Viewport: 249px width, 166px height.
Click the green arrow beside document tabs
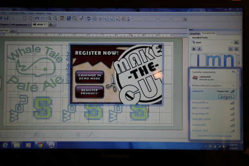pos(51,25)
